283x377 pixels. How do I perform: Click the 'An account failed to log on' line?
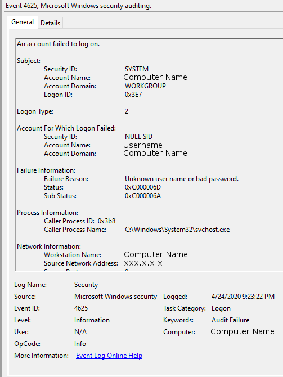(x=58, y=44)
